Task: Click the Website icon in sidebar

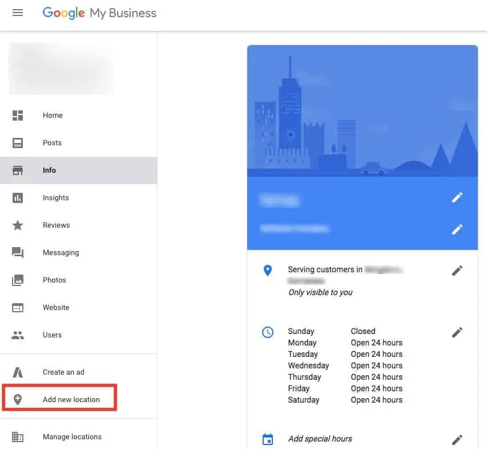Action: pos(18,307)
